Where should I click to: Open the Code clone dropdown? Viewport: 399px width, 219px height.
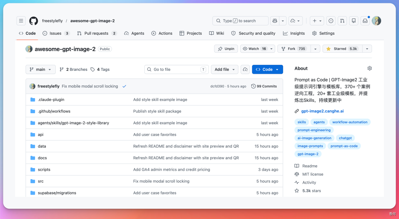267,69
